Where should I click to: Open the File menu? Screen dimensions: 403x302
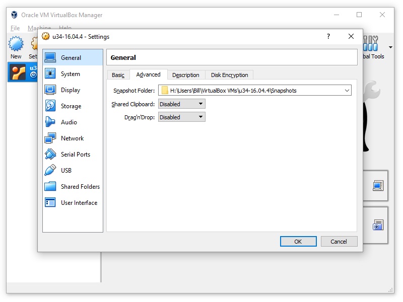pos(15,28)
